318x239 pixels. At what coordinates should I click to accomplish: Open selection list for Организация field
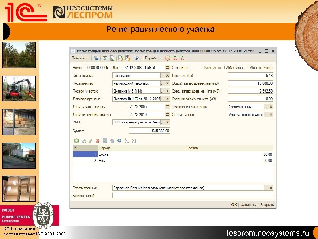pyautogui.click(x=163, y=75)
